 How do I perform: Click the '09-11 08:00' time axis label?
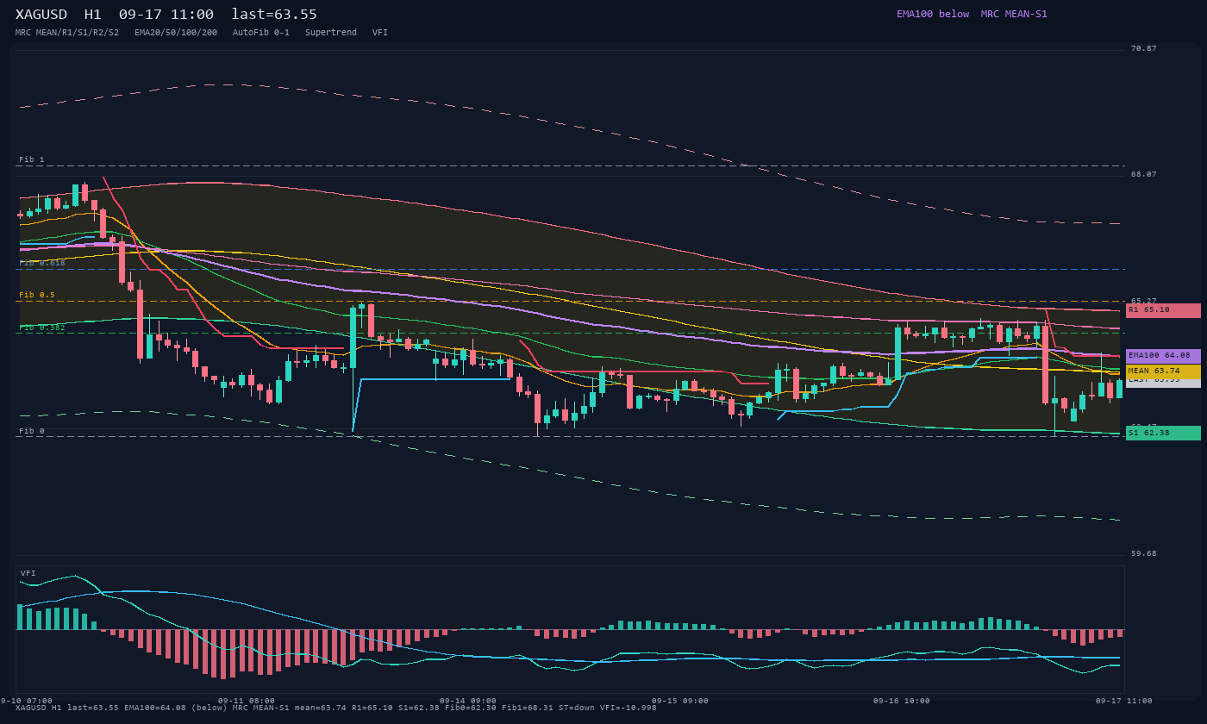247,701
